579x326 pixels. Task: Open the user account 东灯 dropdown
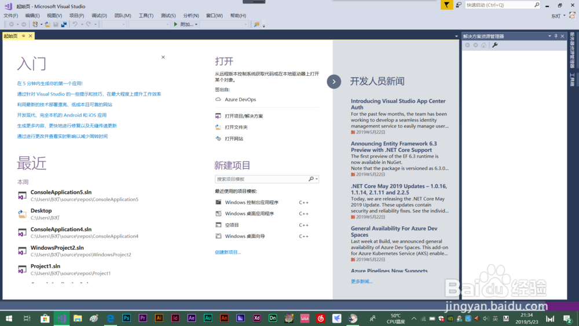pos(564,16)
